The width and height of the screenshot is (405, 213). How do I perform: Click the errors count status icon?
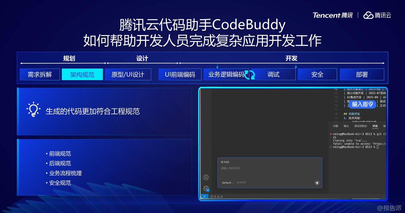213,196
